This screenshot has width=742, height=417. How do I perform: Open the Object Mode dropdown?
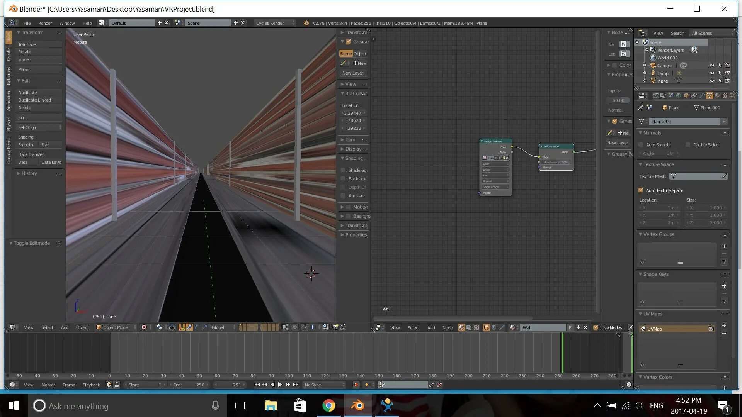tap(116, 327)
